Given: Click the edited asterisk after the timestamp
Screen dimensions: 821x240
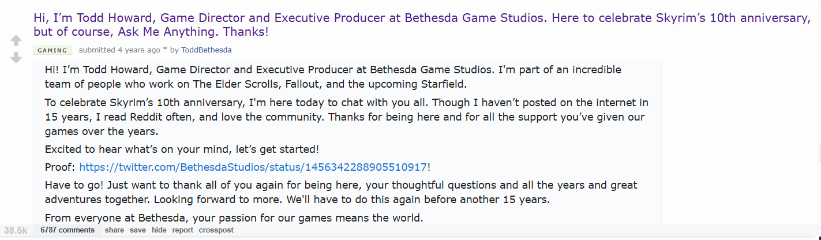Looking at the screenshot, I should (164, 50).
